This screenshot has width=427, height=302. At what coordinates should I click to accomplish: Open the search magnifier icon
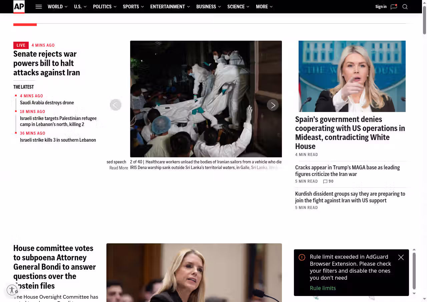[405, 7]
